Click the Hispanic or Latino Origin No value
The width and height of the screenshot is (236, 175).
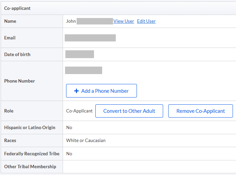[x=69, y=127]
